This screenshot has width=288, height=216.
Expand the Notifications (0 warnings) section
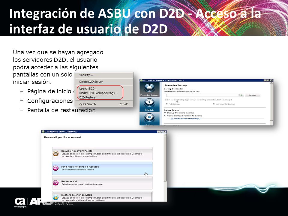(172, 119)
